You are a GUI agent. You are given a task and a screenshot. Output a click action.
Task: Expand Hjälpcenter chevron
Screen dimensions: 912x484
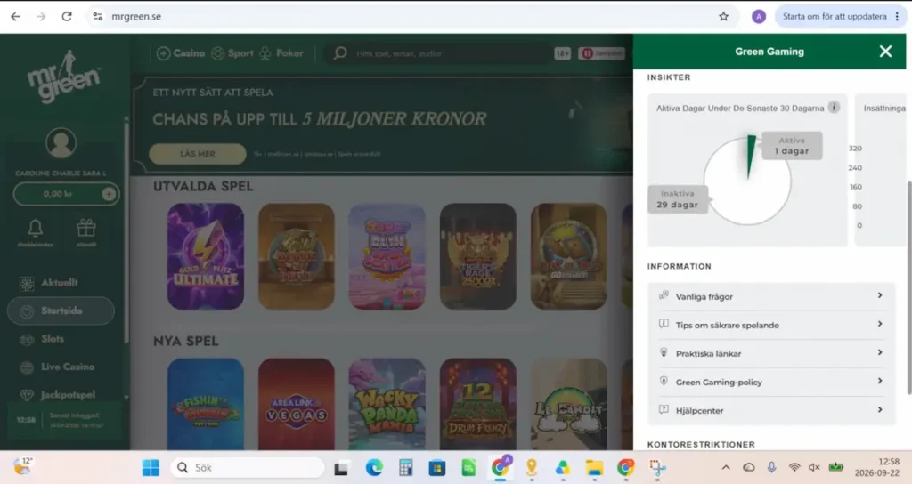[879, 409]
